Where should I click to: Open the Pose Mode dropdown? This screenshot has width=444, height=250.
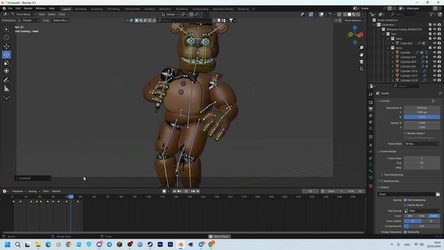pos(24,14)
